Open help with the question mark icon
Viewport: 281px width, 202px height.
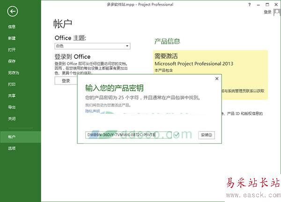coord(250,5)
